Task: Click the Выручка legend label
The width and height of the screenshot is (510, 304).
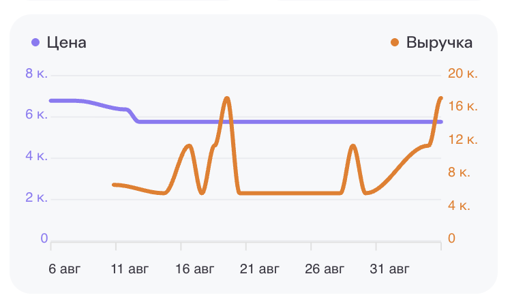Action: 439,42
